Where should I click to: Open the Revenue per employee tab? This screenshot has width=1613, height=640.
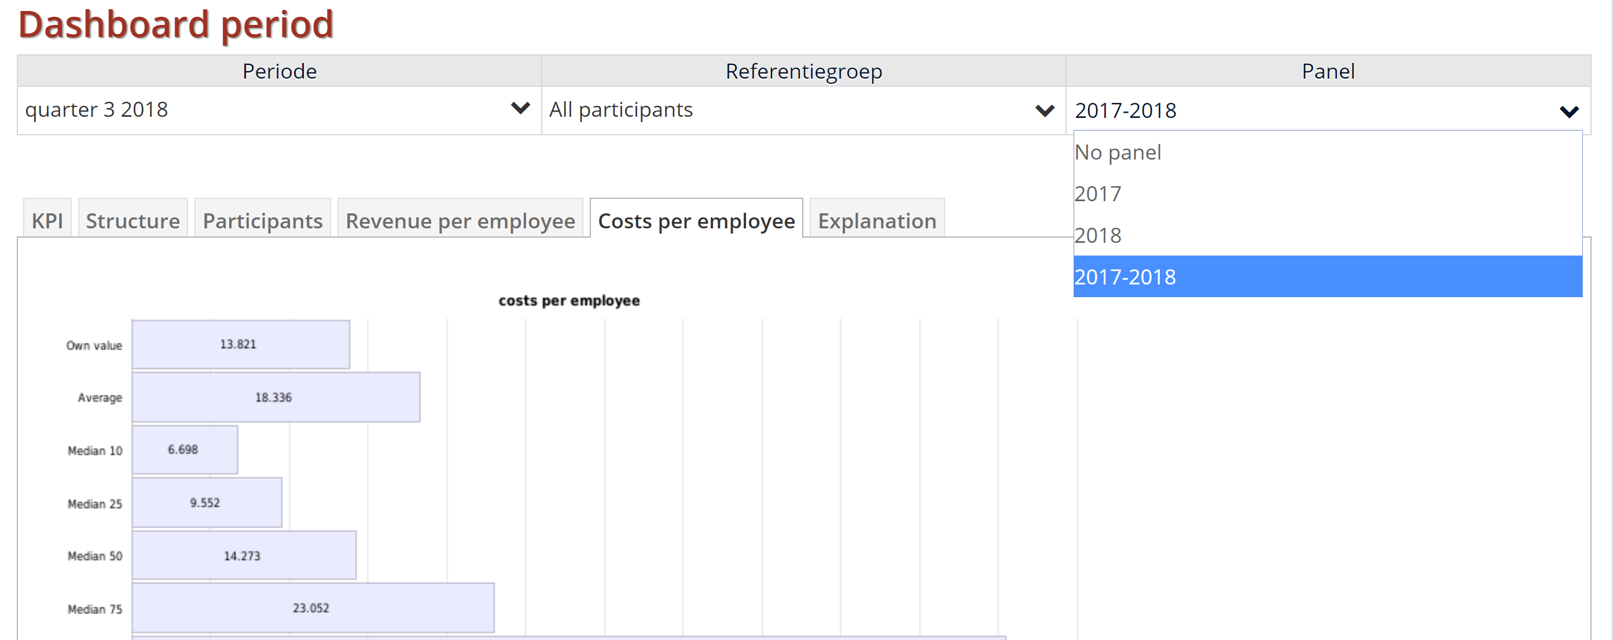click(460, 219)
